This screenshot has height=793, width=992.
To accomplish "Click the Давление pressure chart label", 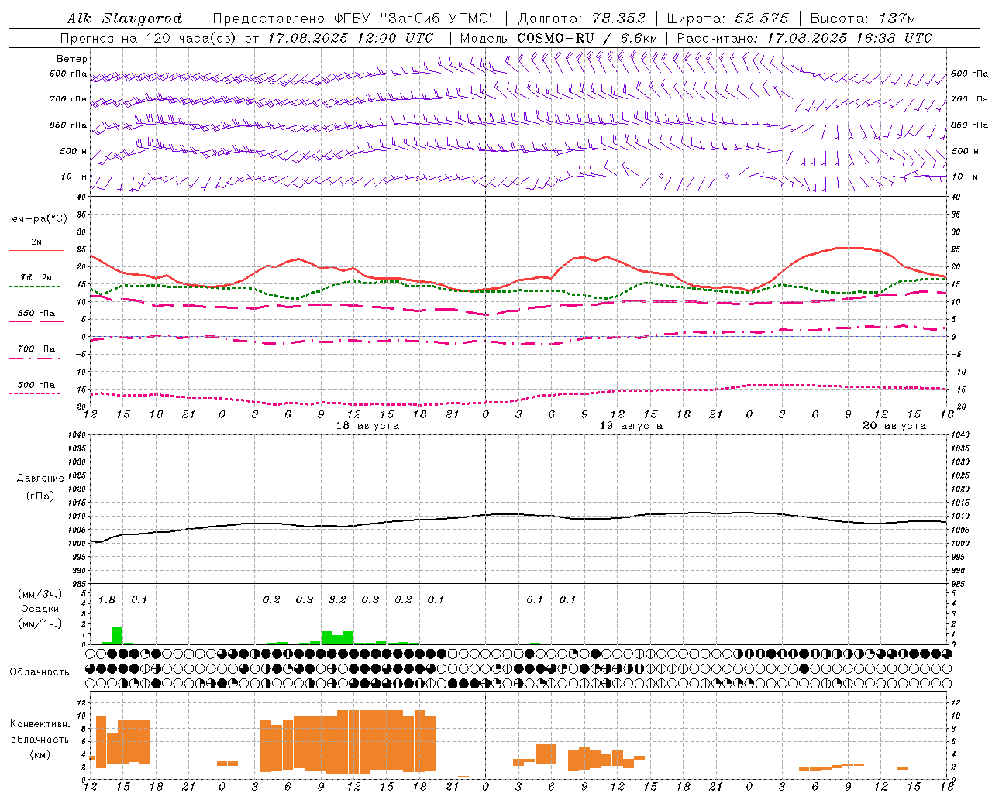I will [x=40, y=479].
